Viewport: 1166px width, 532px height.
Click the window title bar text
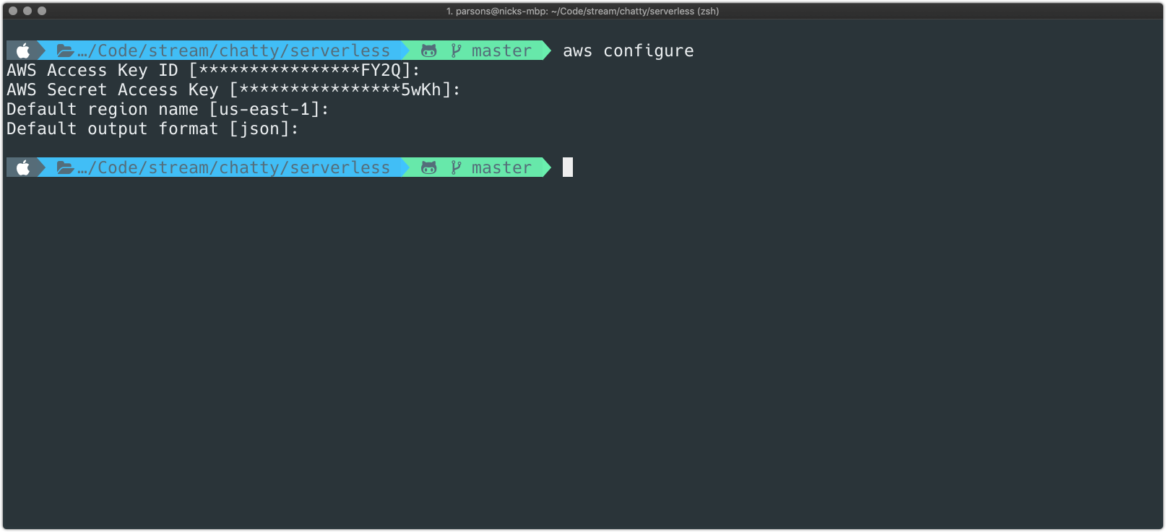pyautogui.click(x=582, y=11)
